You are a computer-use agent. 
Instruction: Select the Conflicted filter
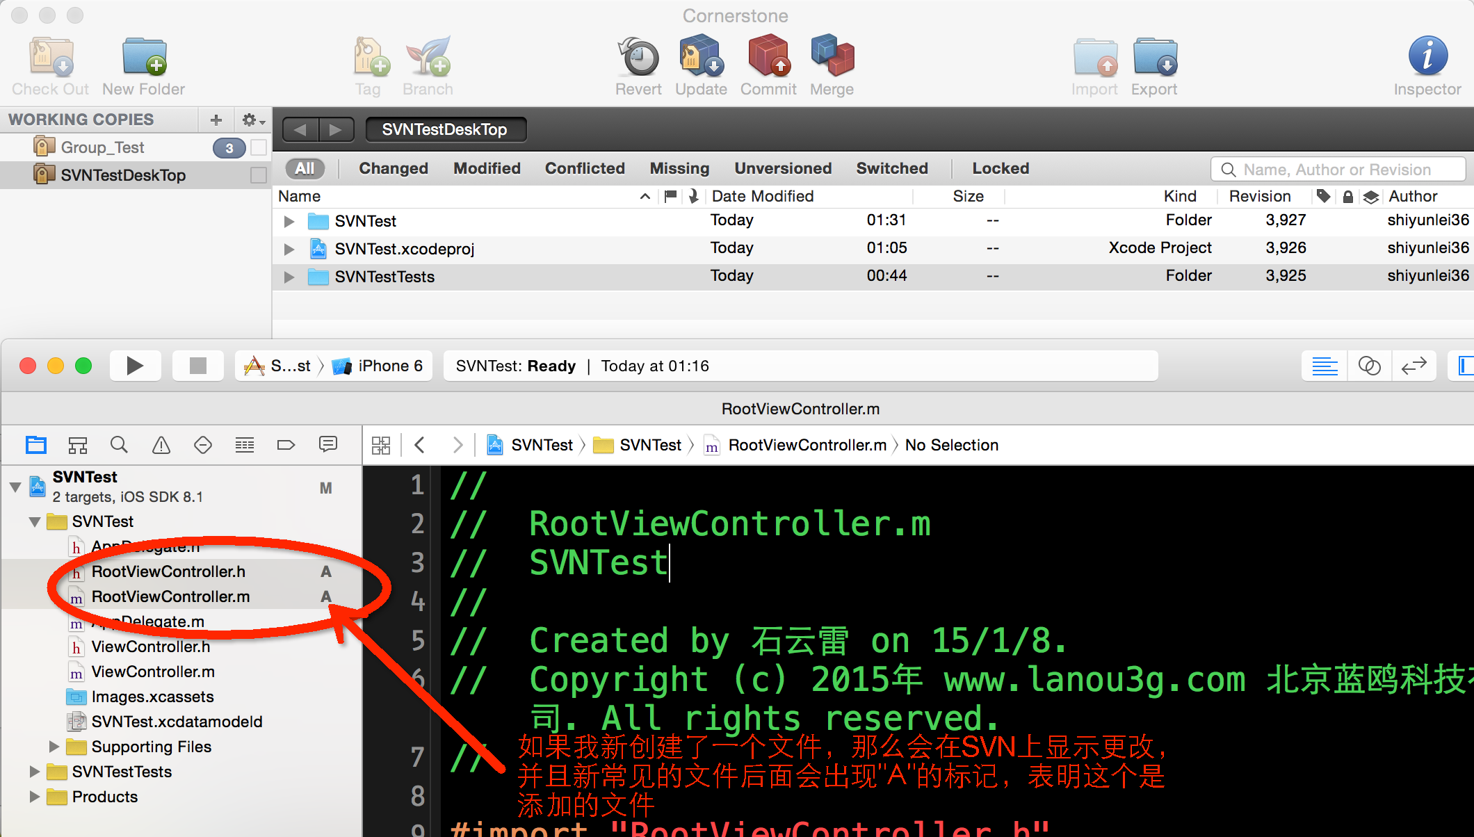click(x=585, y=168)
